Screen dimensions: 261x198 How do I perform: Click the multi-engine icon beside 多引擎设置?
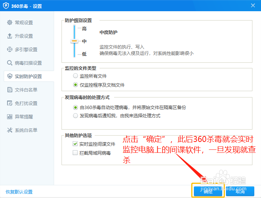point(10,49)
